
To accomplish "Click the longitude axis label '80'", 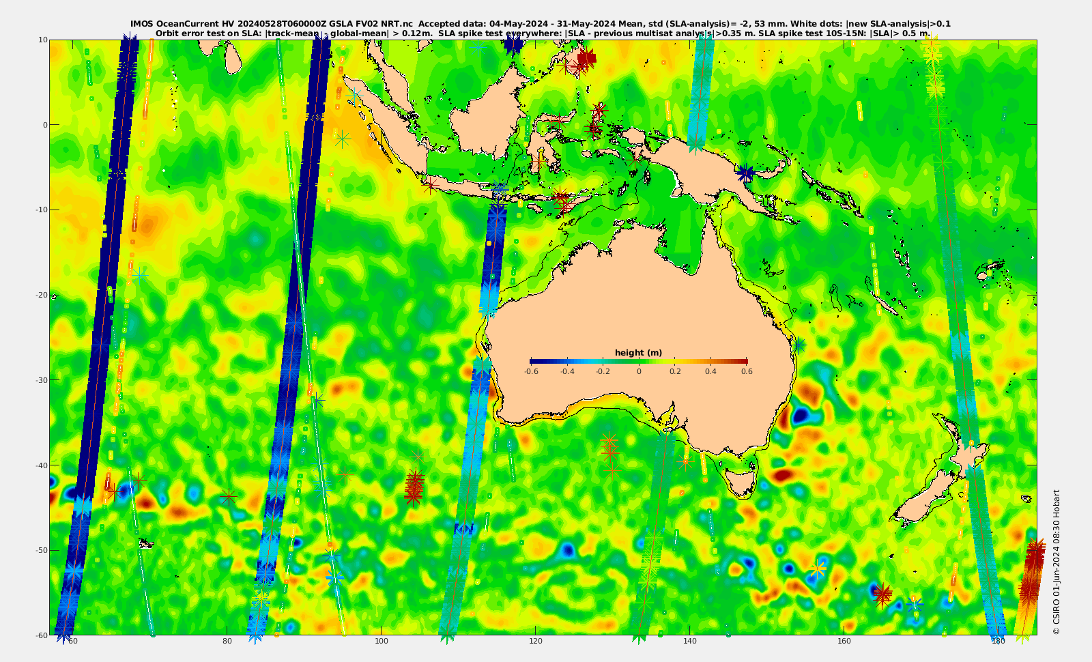I will point(227,641).
